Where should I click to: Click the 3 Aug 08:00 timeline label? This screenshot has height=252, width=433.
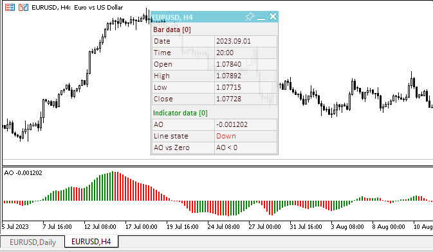(347, 227)
